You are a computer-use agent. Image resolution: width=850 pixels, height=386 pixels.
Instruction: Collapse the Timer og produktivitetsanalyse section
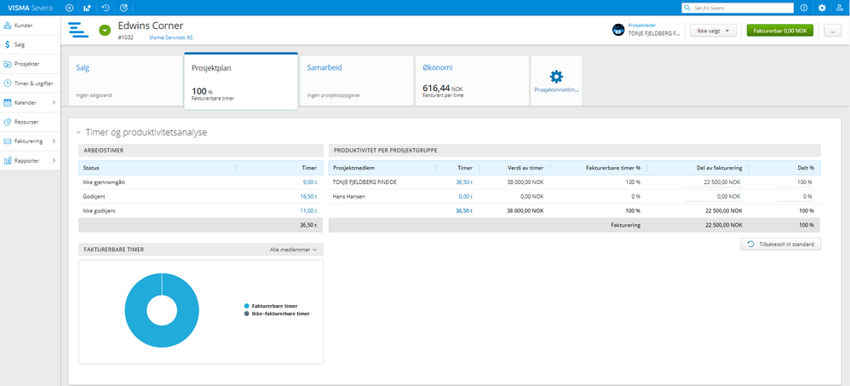tap(78, 132)
